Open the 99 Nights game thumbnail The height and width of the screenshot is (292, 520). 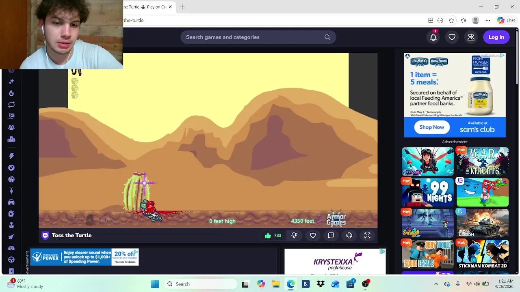[x=428, y=192]
